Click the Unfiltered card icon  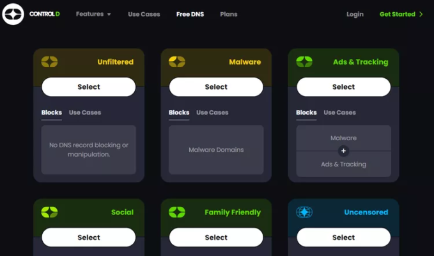[x=49, y=62]
